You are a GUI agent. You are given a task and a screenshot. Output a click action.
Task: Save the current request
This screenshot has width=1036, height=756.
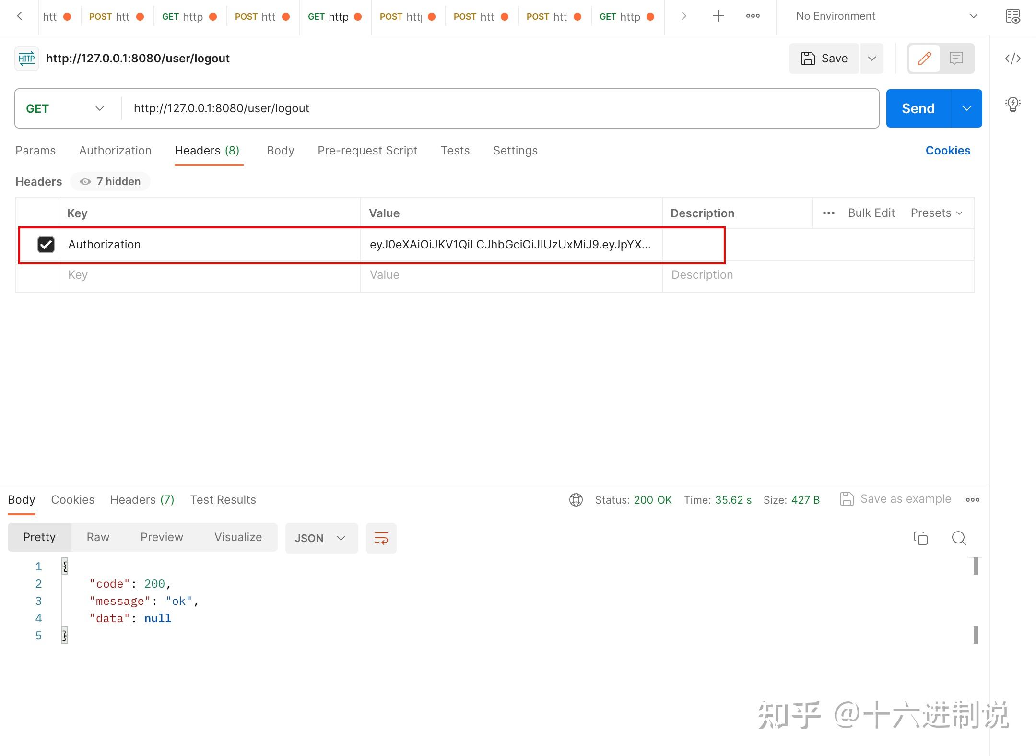pyautogui.click(x=824, y=58)
